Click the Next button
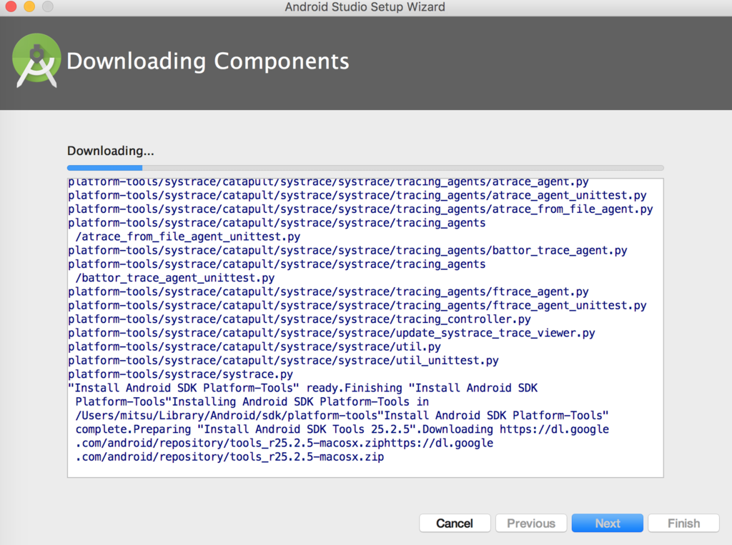The width and height of the screenshot is (732, 545). point(608,523)
